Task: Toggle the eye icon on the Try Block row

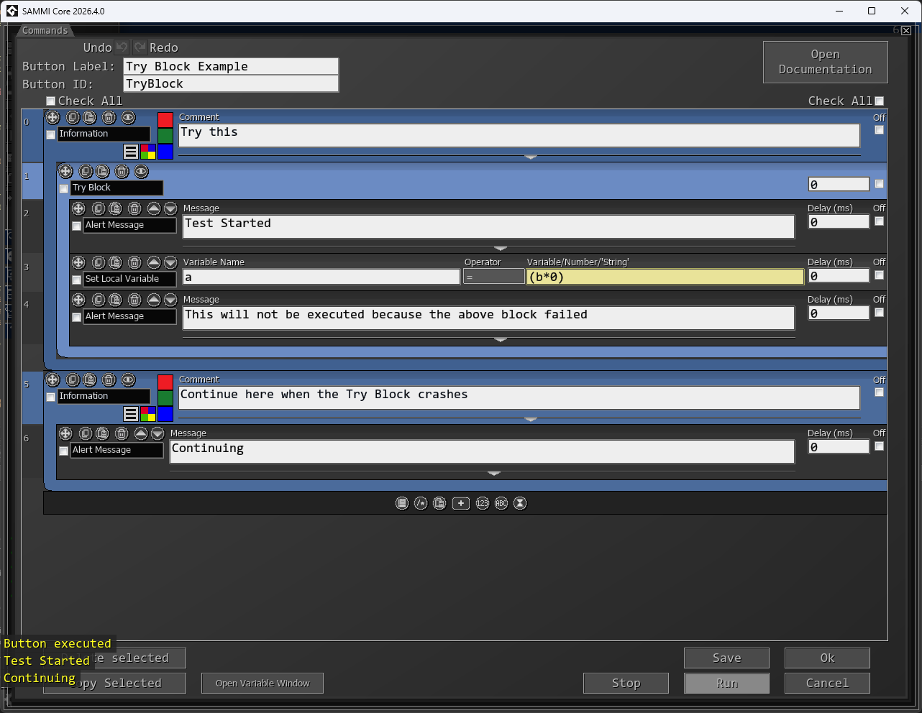Action: click(141, 171)
